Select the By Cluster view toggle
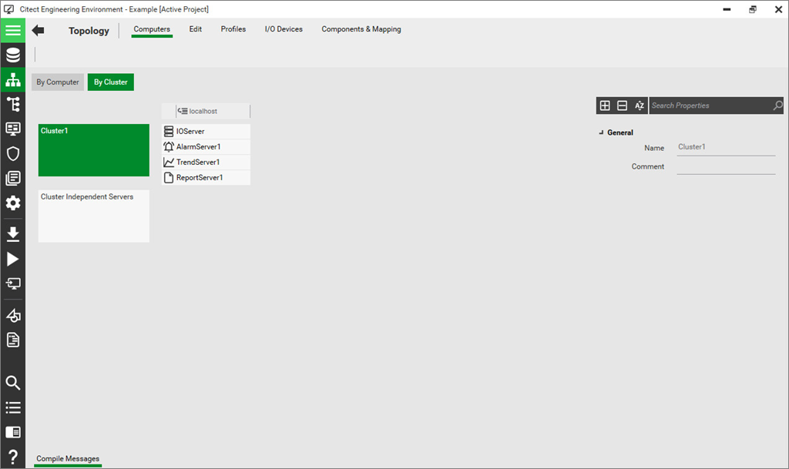789x469 pixels. click(111, 82)
